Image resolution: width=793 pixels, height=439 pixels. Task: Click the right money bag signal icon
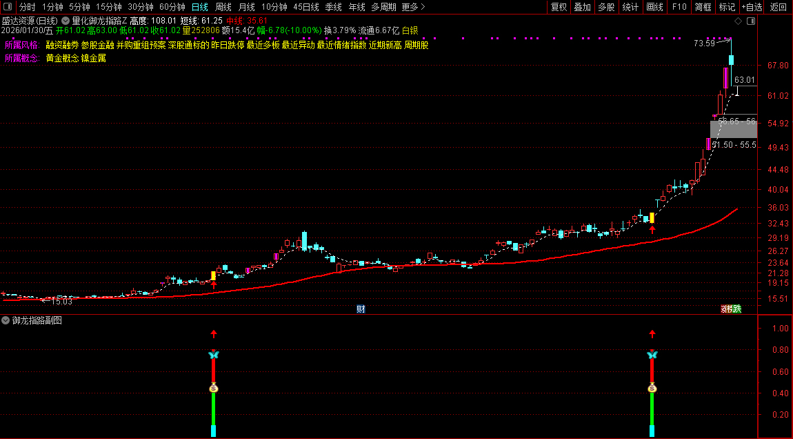[x=652, y=388]
